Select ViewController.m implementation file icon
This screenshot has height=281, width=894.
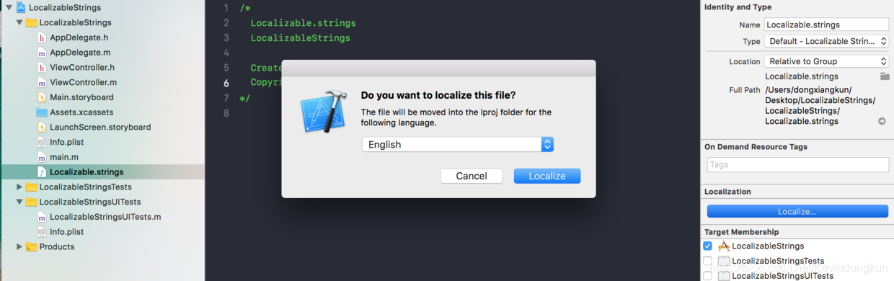point(42,82)
